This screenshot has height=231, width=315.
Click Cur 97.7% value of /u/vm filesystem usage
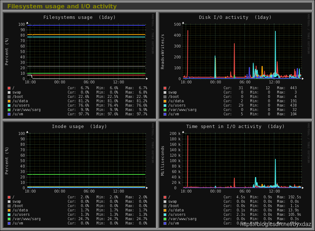(84, 114)
